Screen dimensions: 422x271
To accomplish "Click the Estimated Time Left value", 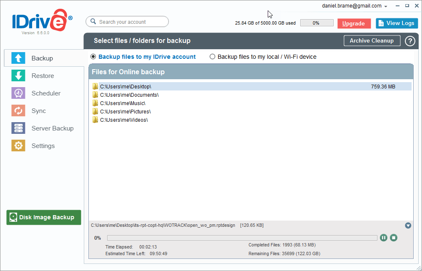I will coord(158,253).
